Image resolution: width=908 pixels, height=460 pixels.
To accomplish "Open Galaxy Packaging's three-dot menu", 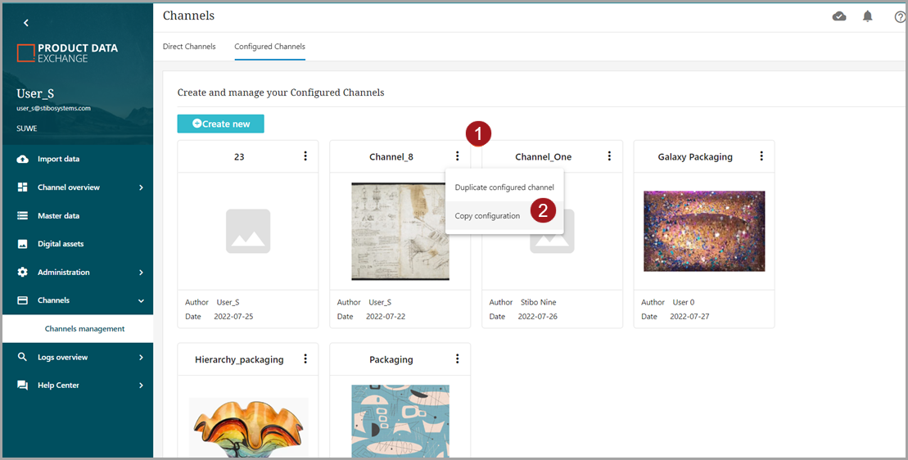I will point(761,156).
